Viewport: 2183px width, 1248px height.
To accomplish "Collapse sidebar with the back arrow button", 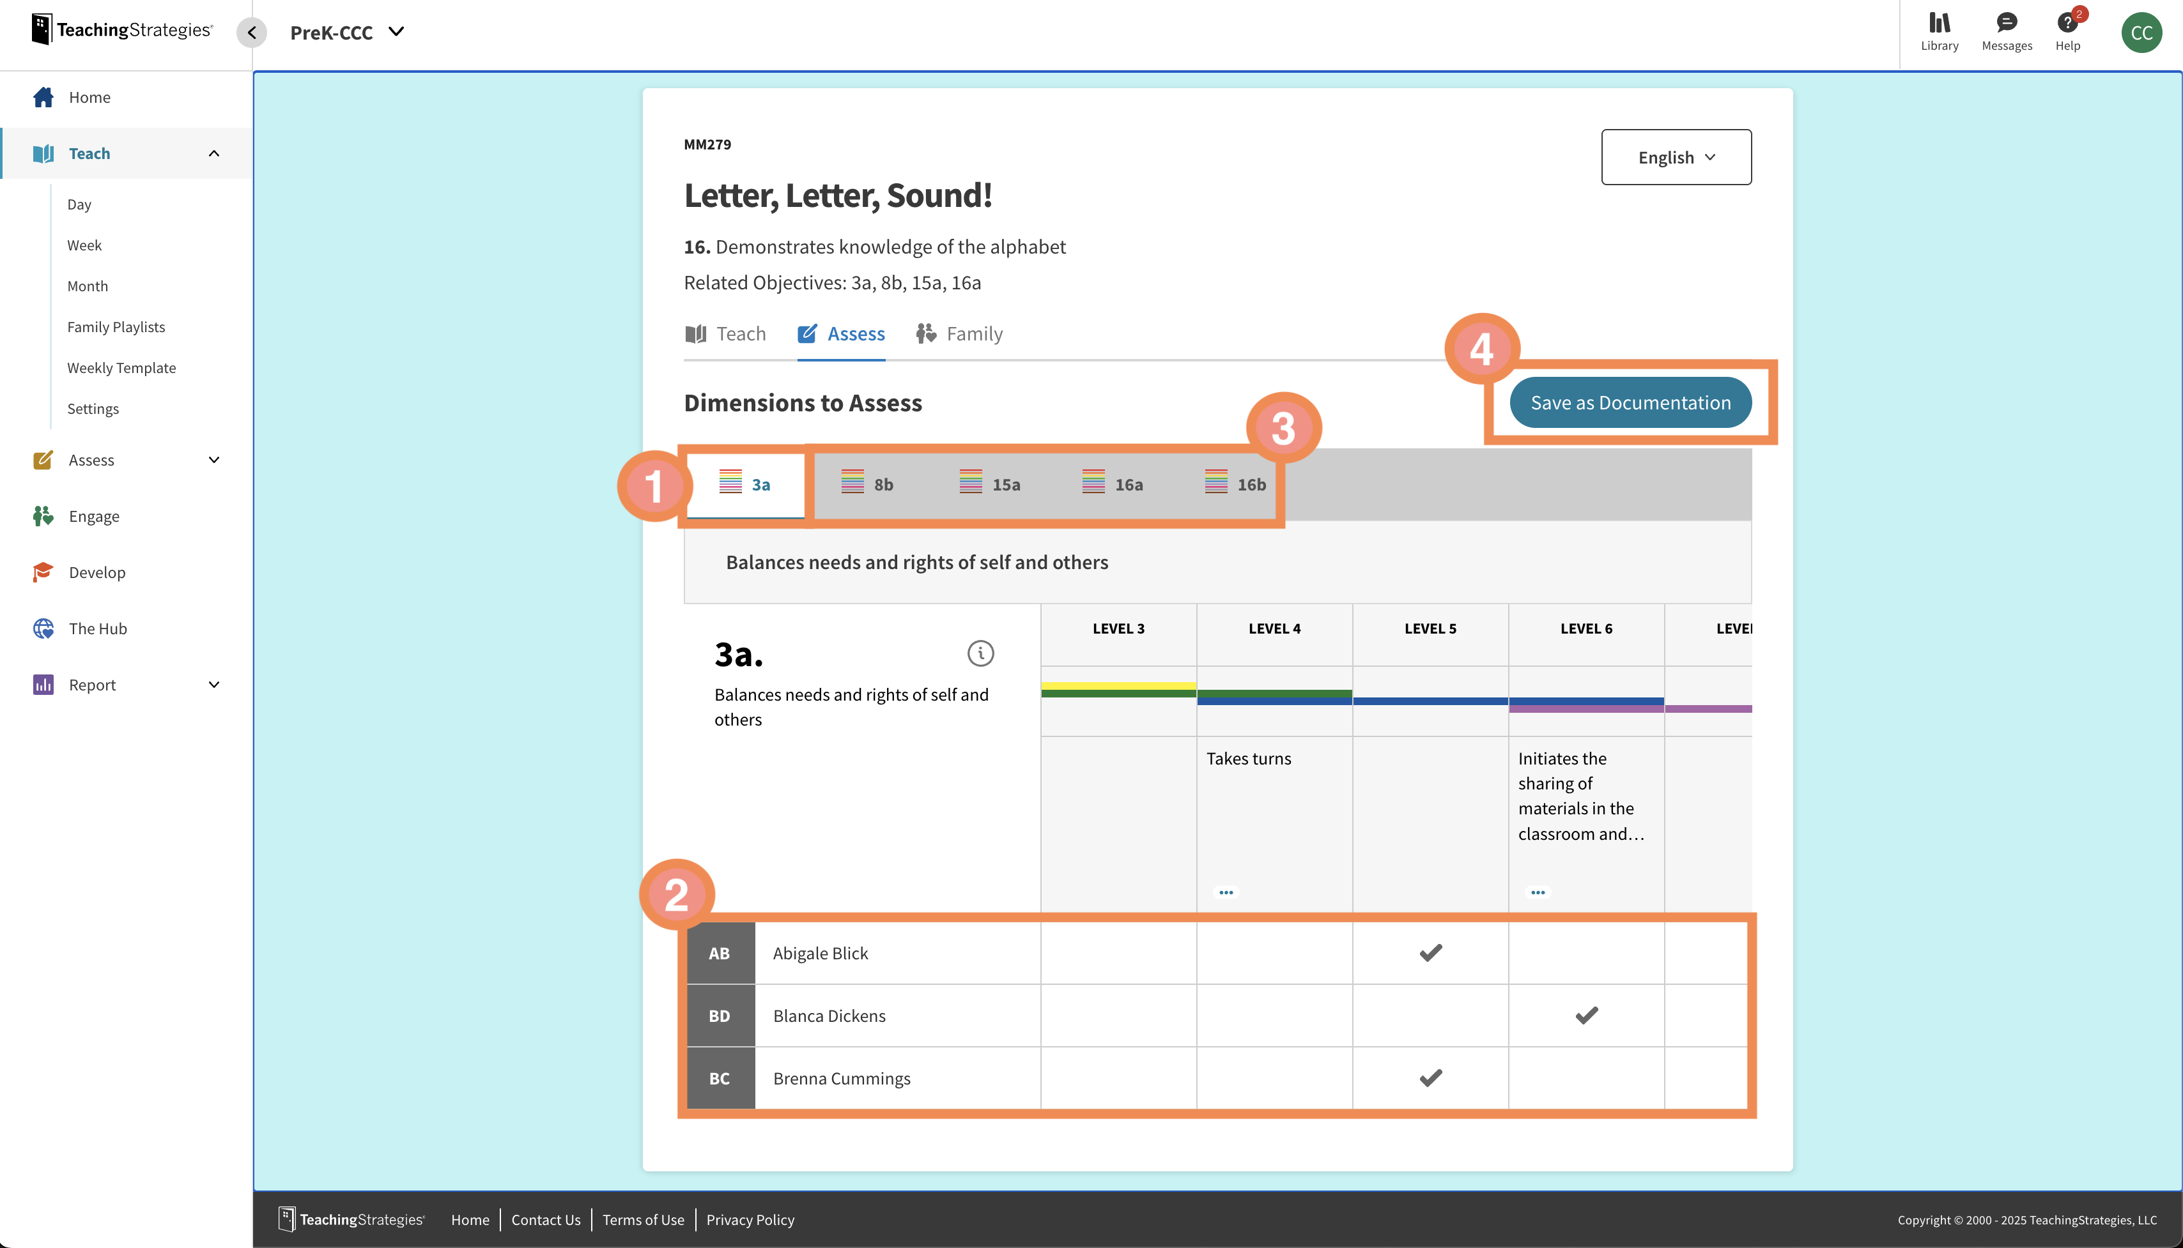I will pos(252,33).
